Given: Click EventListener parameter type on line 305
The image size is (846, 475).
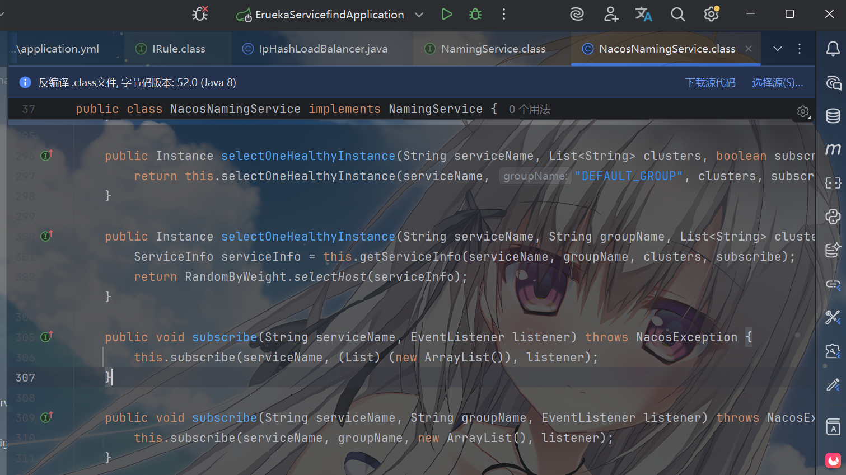Looking at the screenshot, I should [457, 337].
